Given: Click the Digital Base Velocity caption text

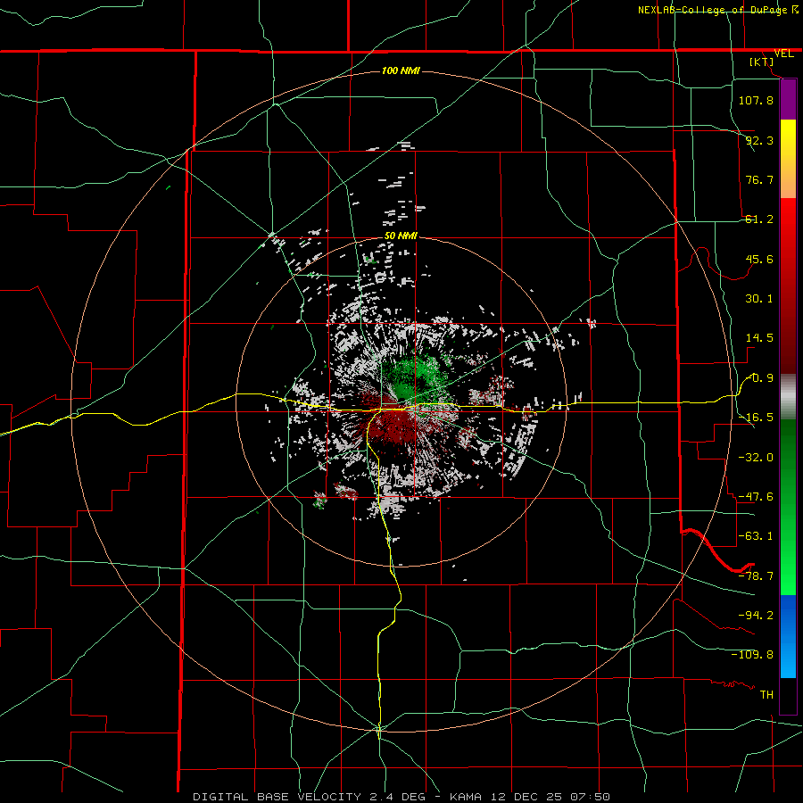Looking at the screenshot, I should [x=401, y=797].
